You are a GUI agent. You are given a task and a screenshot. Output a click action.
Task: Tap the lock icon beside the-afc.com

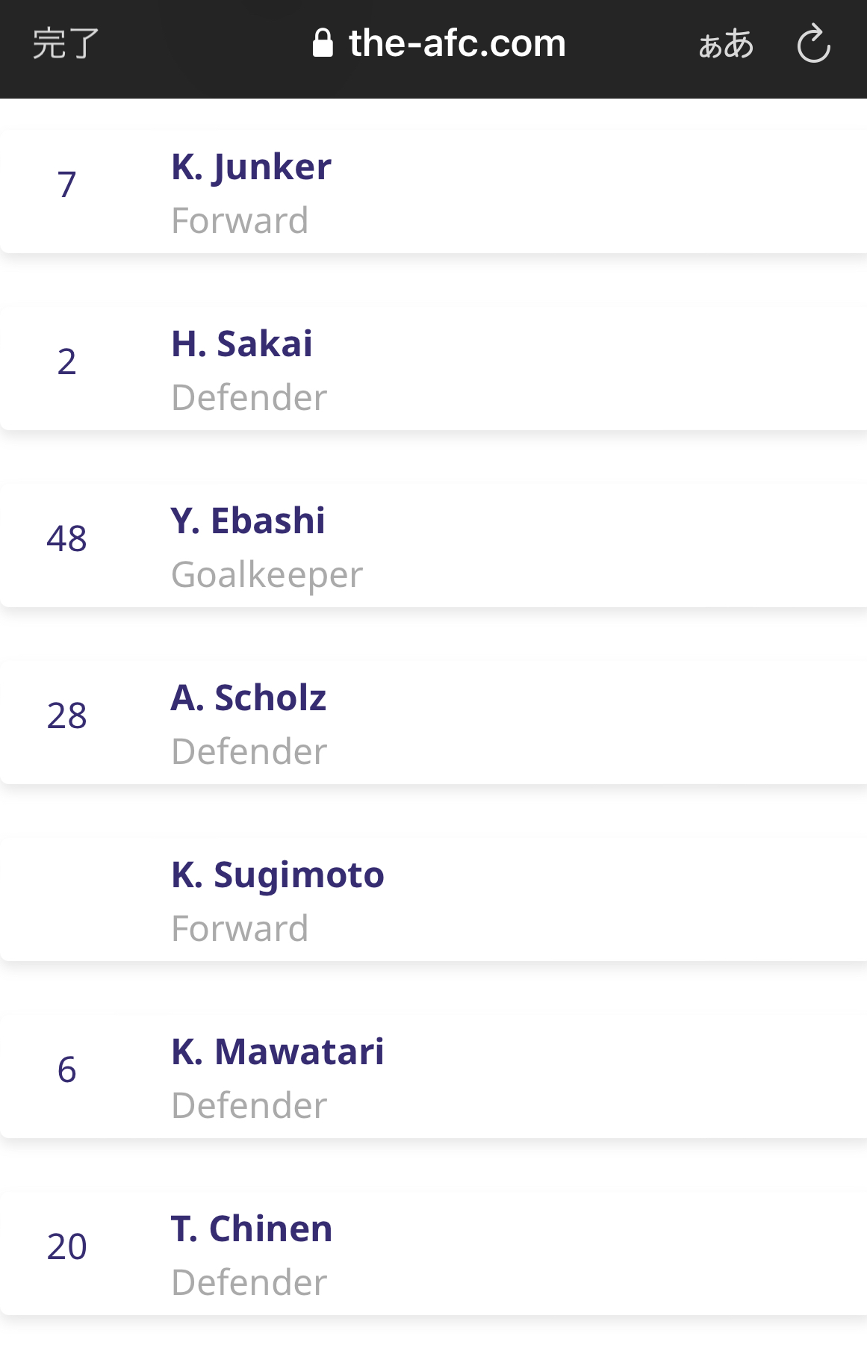pyautogui.click(x=323, y=43)
